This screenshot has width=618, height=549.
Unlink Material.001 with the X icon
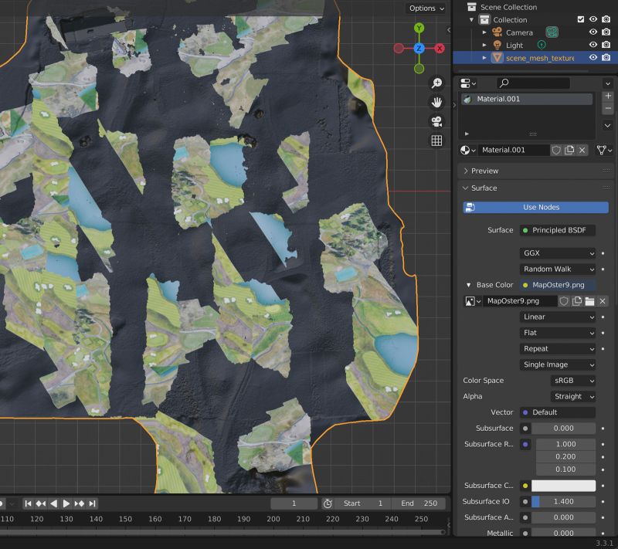click(582, 150)
